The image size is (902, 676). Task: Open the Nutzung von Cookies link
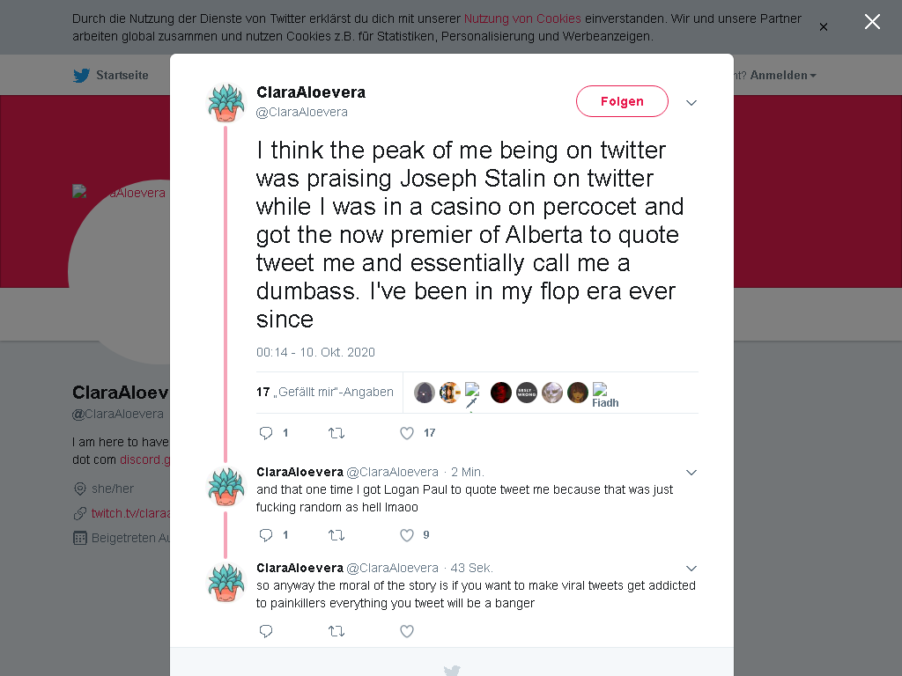point(522,18)
